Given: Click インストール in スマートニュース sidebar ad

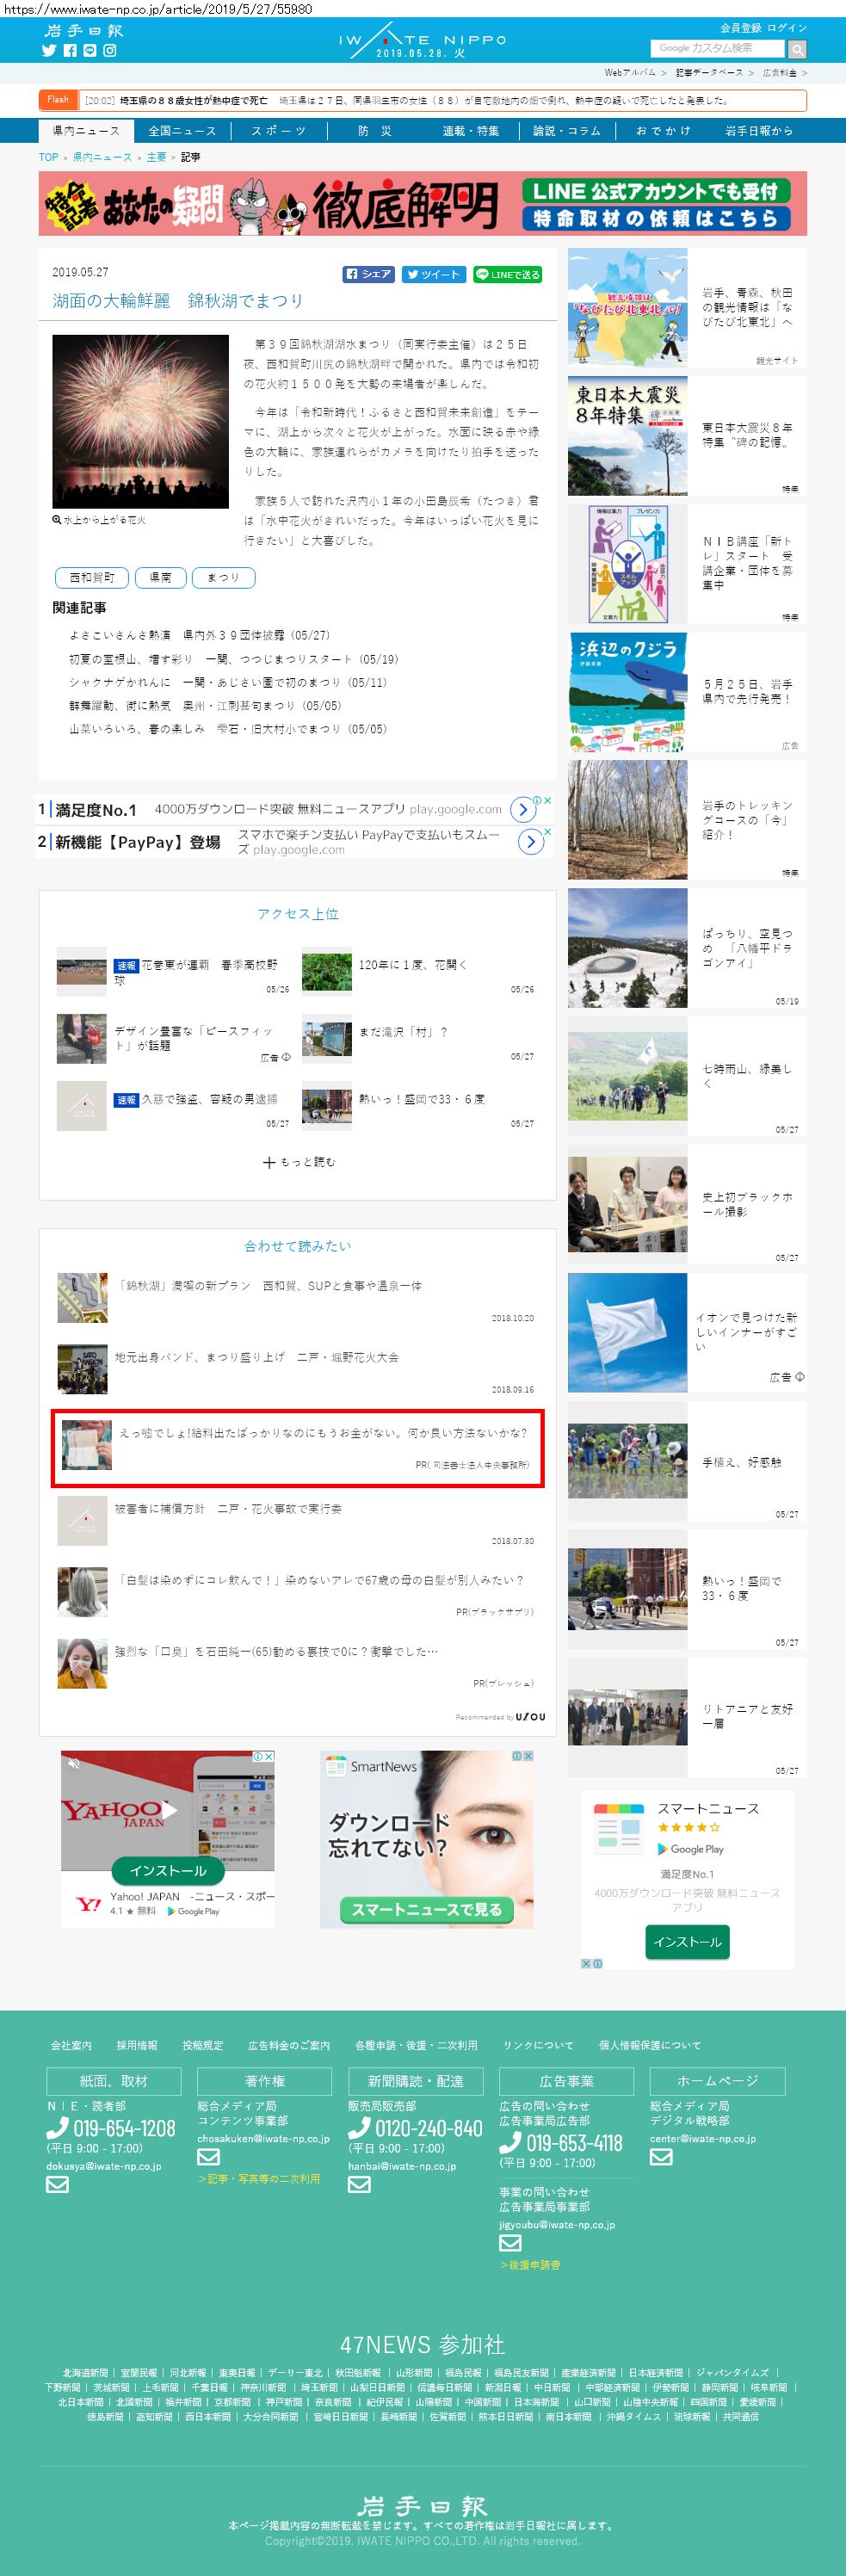Looking at the screenshot, I should click(687, 1941).
